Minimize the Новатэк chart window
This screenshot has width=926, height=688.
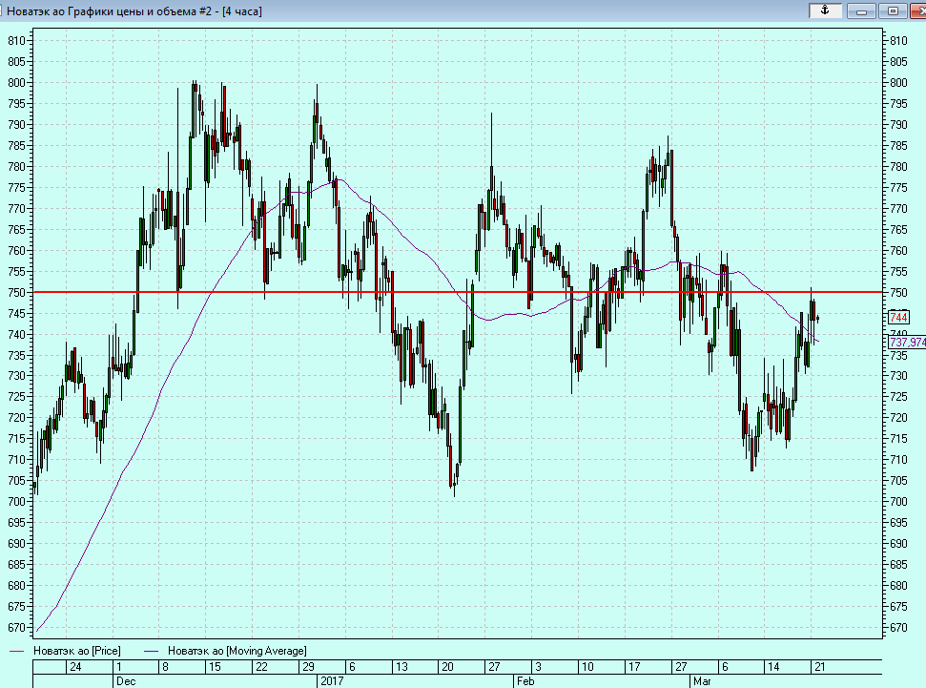862,10
